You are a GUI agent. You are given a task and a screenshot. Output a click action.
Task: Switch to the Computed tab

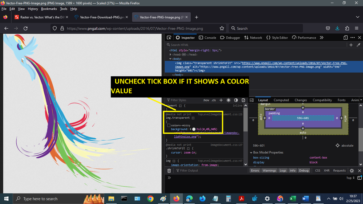pyautogui.click(x=281, y=100)
